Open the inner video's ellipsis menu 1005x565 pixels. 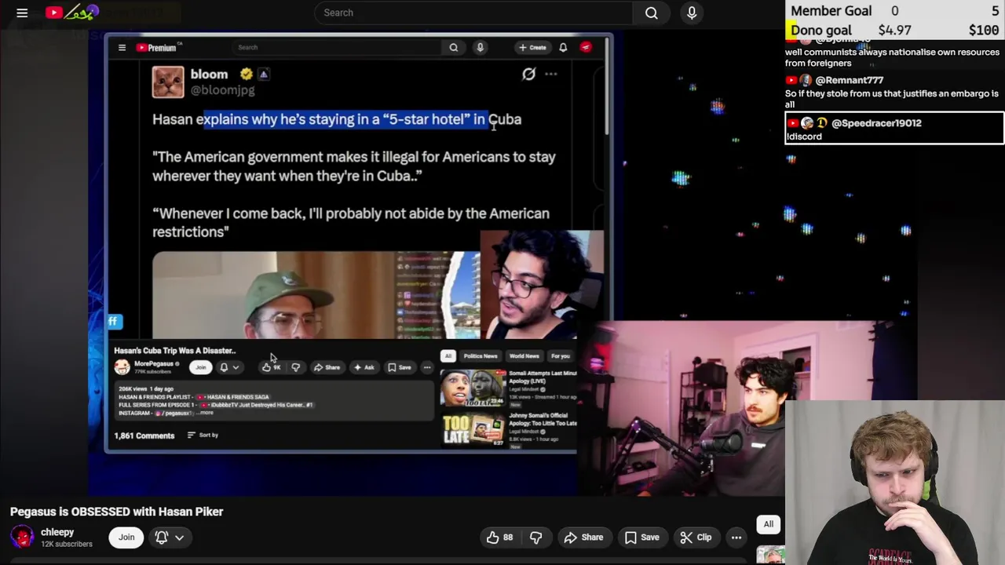tap(427, 367)
